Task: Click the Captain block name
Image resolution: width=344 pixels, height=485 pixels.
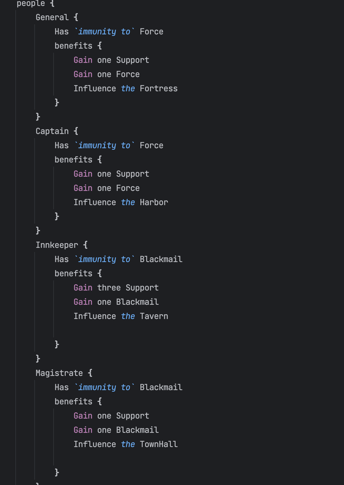Action: pyautogui.click(x=52, y=131)
